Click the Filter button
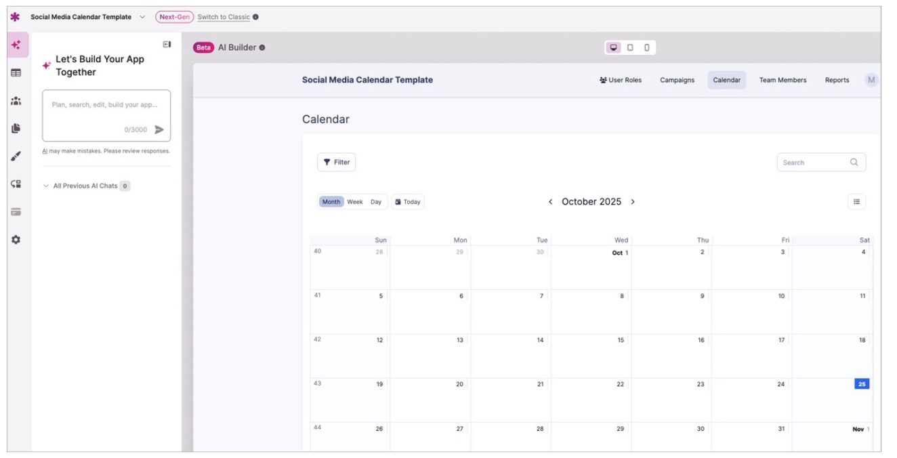The image size is (897, 458). pos(336,162)
